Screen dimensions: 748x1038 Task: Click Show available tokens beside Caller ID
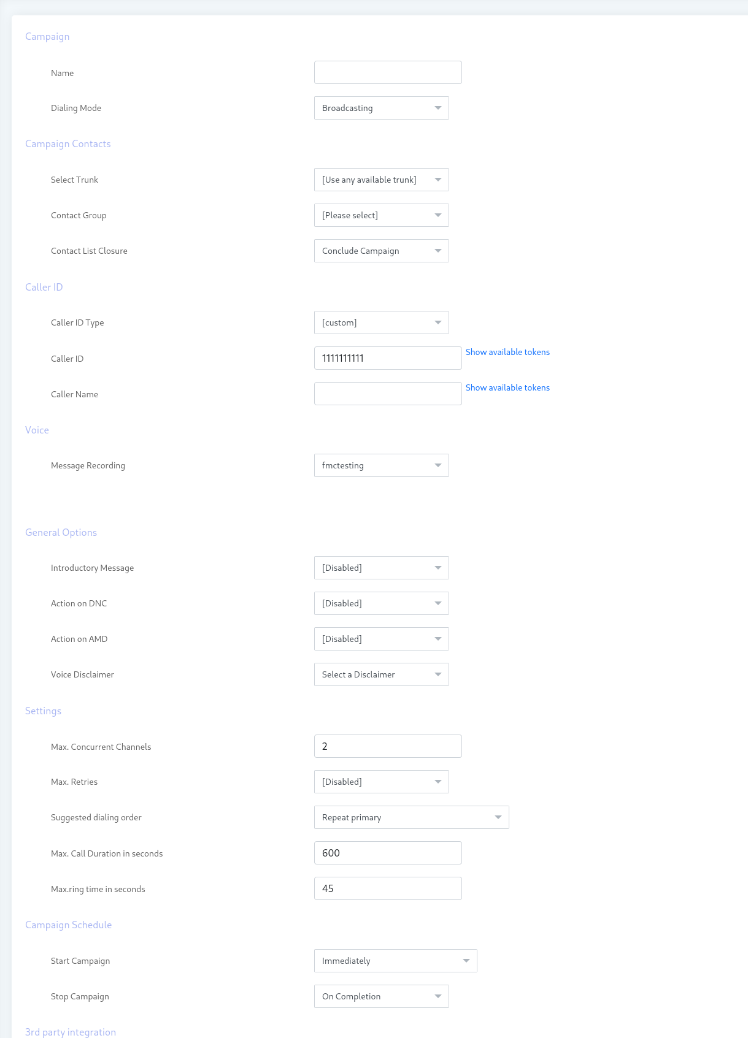point(507,352)
